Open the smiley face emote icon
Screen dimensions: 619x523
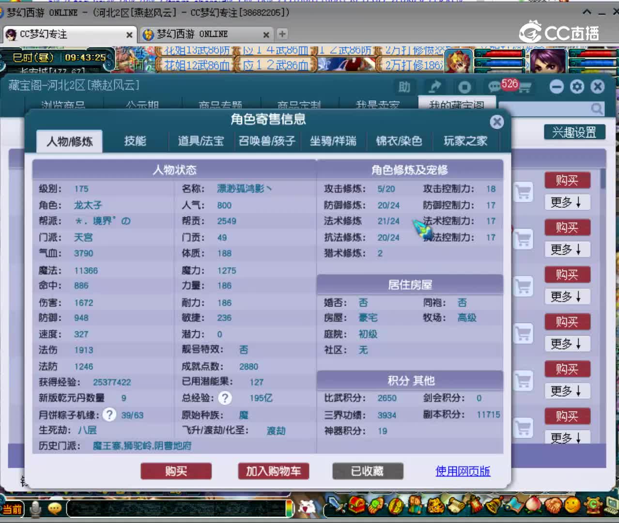pyautogui.click(x=573, y=505)
